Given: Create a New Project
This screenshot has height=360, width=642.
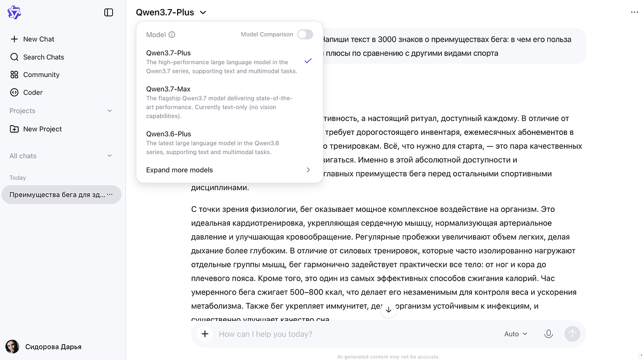Looking at the screenshot, I should 62,129.
